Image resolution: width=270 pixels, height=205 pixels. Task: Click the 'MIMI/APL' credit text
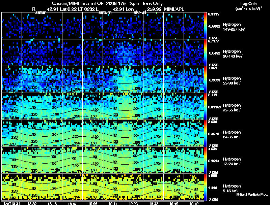pos(174,9)
